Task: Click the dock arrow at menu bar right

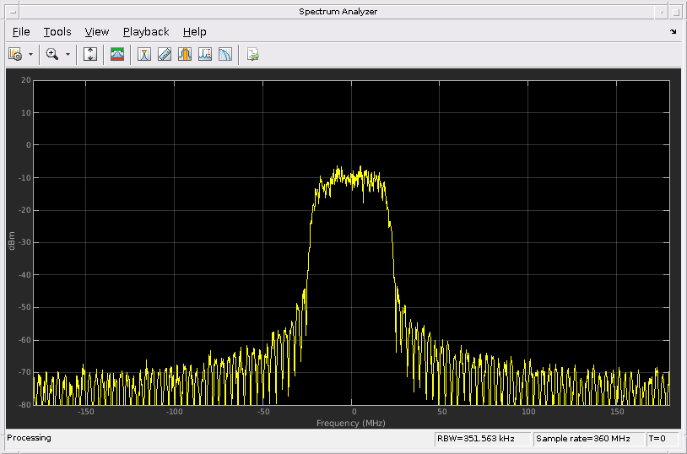Action: [x=673, y=31]
